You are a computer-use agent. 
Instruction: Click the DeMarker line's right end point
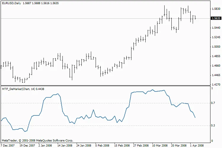click(x=195, y=118)
